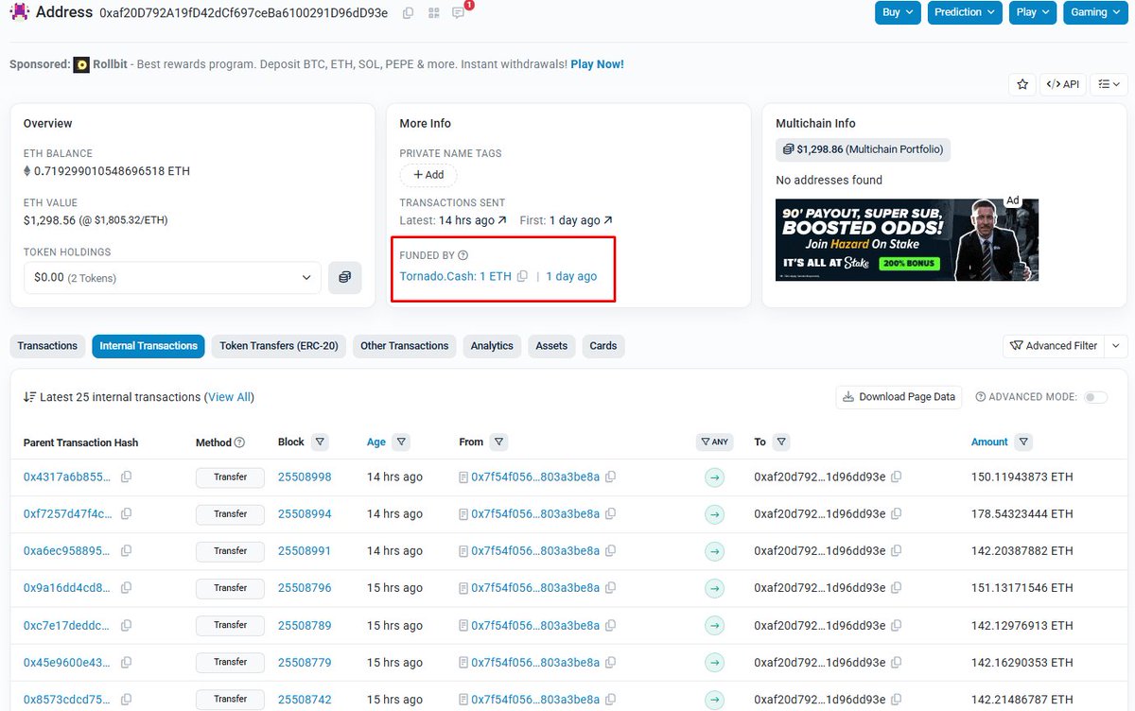Open the funding transaction 1 day ago link
Screen dimensions: 1135x711
point(571,276)
